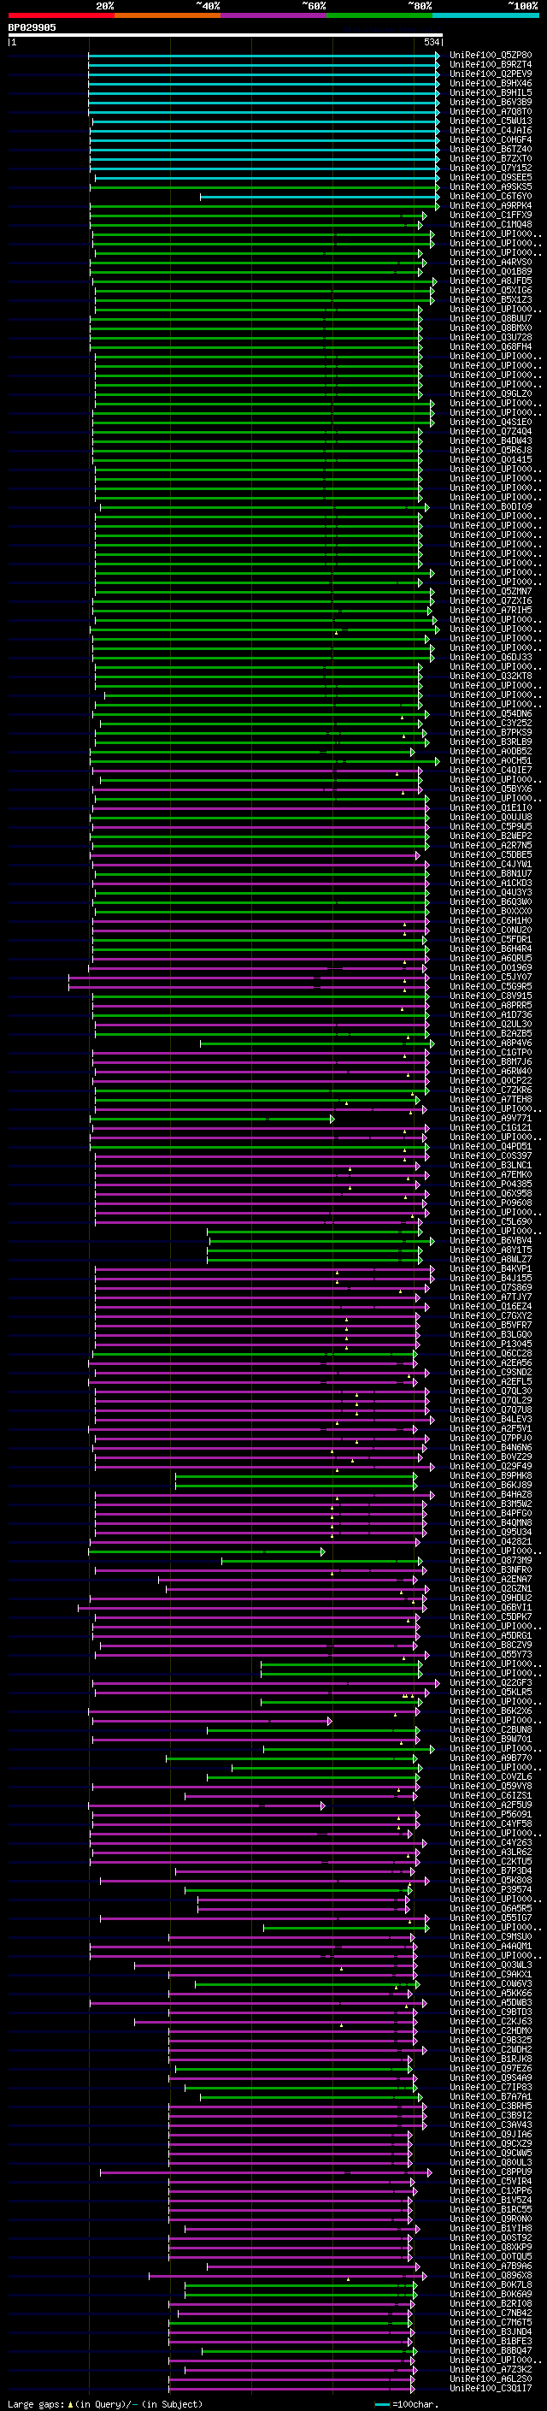The image size is (547, 2411).
Task: Select the UniRef100_C3Q1I7 label
Action: [491, 2389]
